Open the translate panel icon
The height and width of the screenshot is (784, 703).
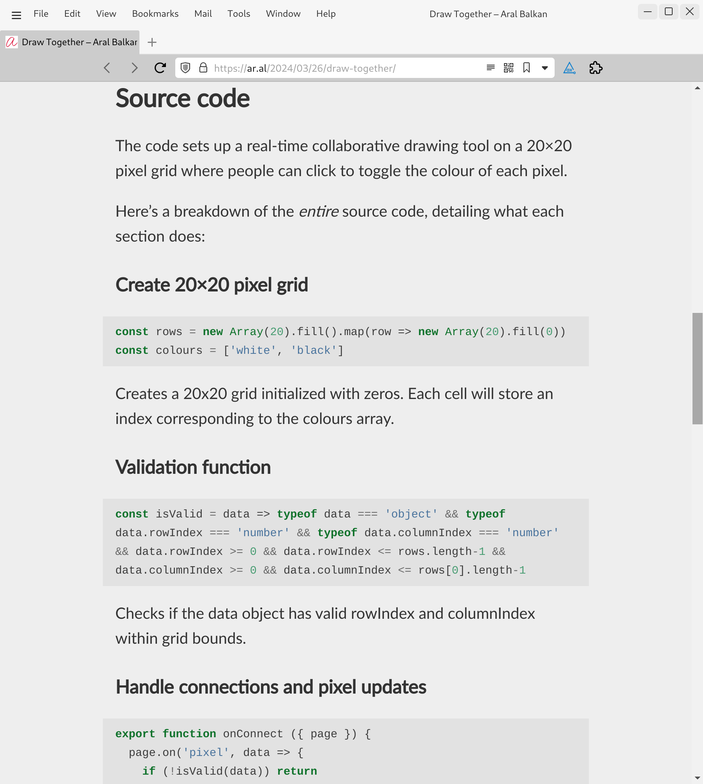569,68
